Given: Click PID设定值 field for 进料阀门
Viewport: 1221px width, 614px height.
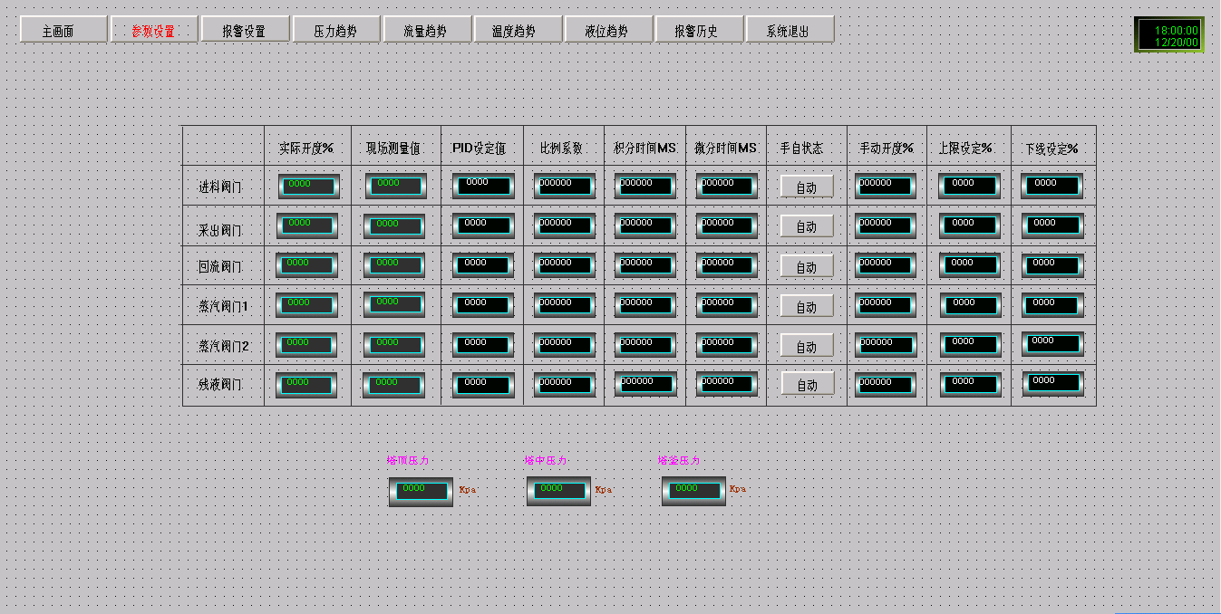Looking at the screenshot, I should coord(483,186).
